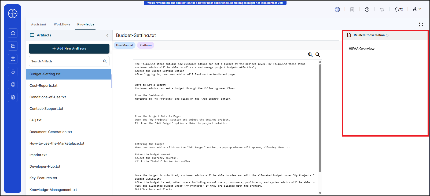The width and height of the screenshot is (430, 196).
Task: Zoom in on the document preview
Action: click(x=310, y=55)
